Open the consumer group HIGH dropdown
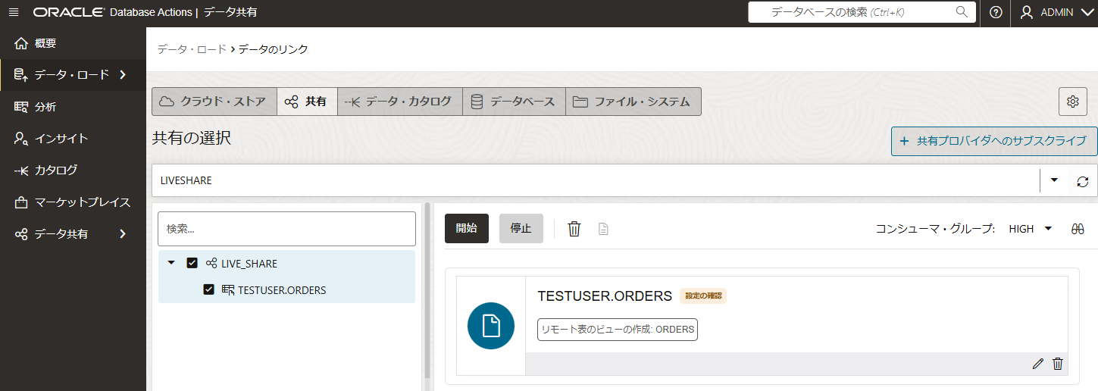1098x391 pixels. (x=1048, y=229)
